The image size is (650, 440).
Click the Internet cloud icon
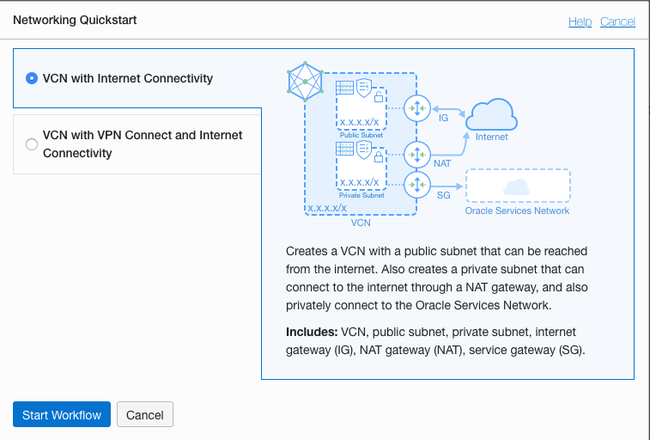click(490, 114)
